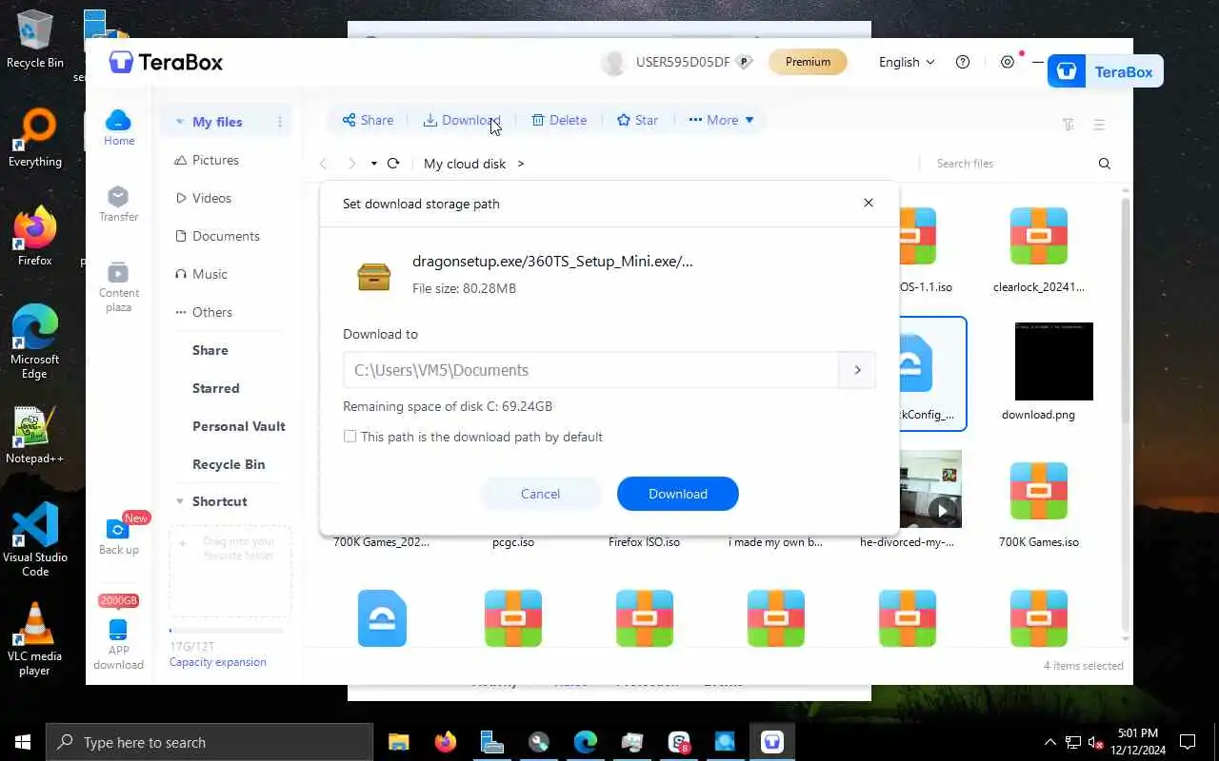The width and height of the screenshot is (1219, 761).
Task: Confirm with the blue Download button
Action: 678,494
